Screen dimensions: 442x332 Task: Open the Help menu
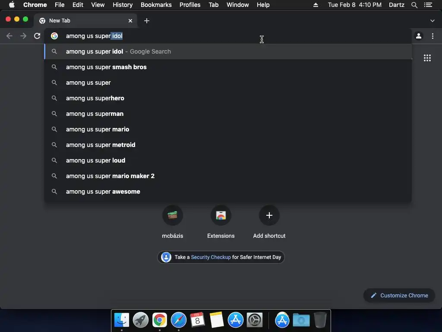(x=263, y=5)
